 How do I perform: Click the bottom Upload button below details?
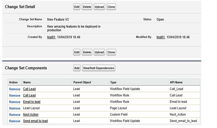(99, 52)
